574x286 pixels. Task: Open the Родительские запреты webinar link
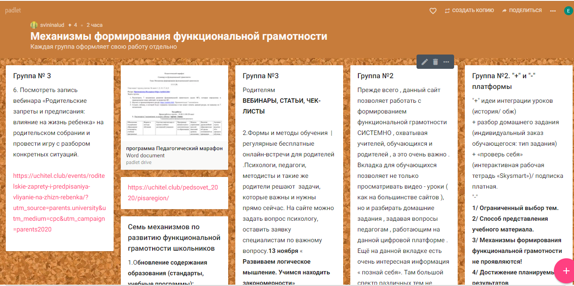60,202
